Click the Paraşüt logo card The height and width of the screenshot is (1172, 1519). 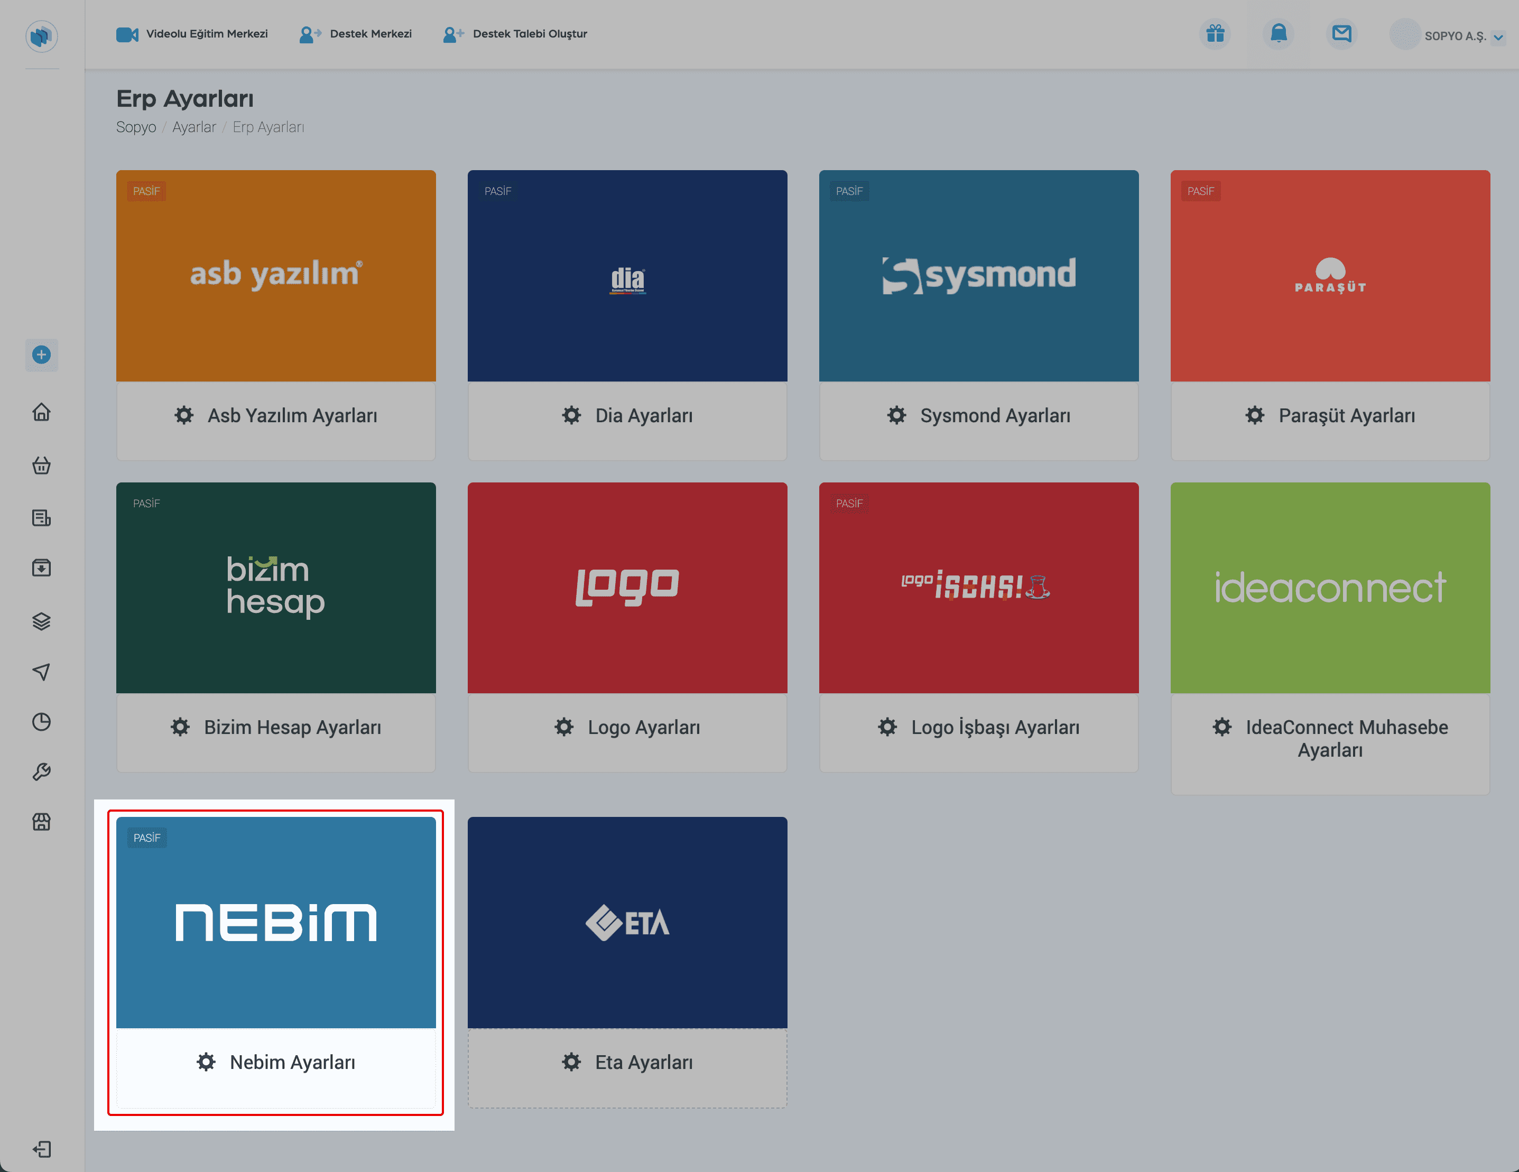(x=1330, y=276)
